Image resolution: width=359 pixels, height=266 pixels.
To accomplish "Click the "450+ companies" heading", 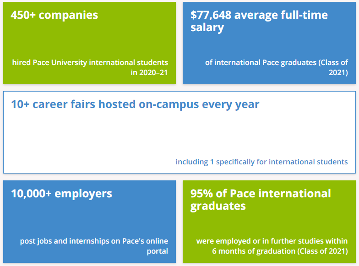I will [54, 15].
